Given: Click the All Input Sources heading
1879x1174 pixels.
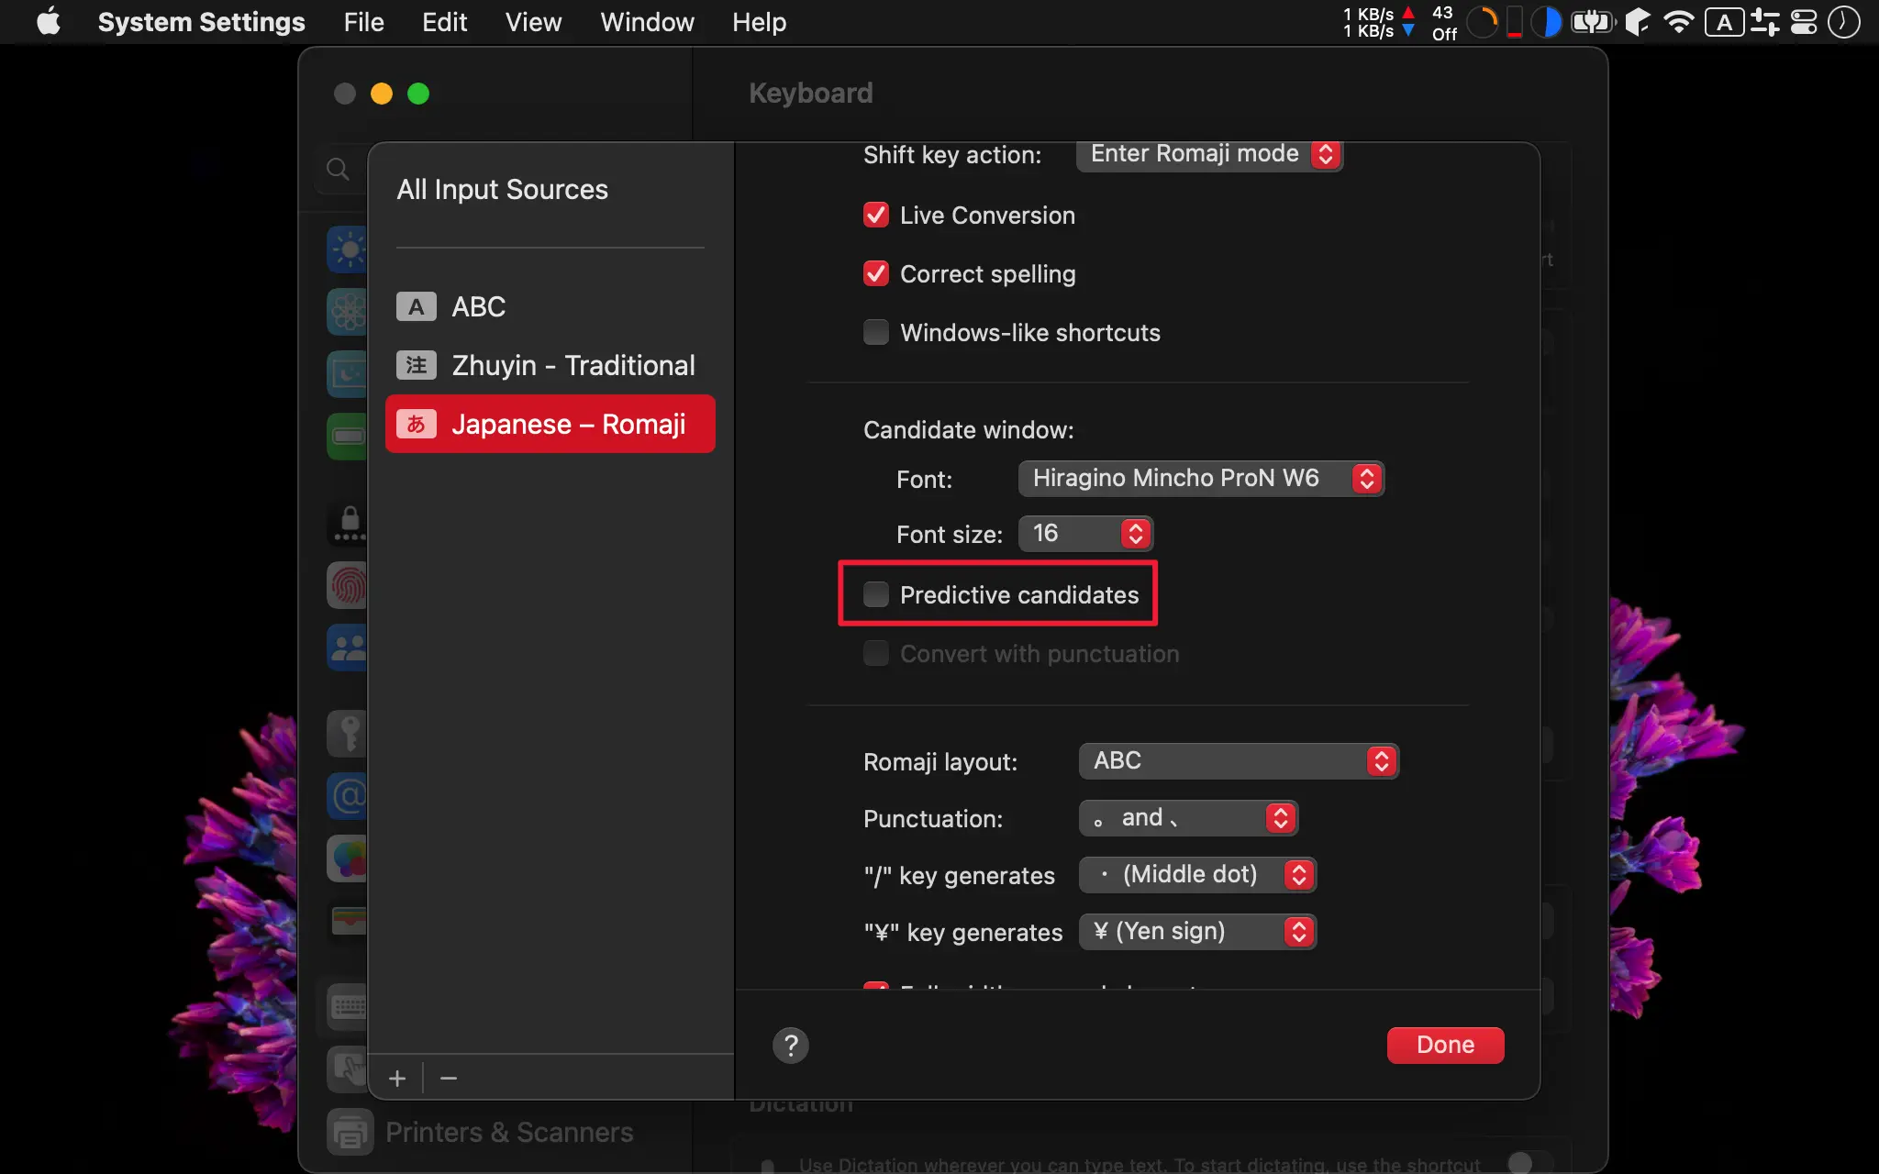Looking at the screenshot, I should pyautogui.click(x=502, y=189).
